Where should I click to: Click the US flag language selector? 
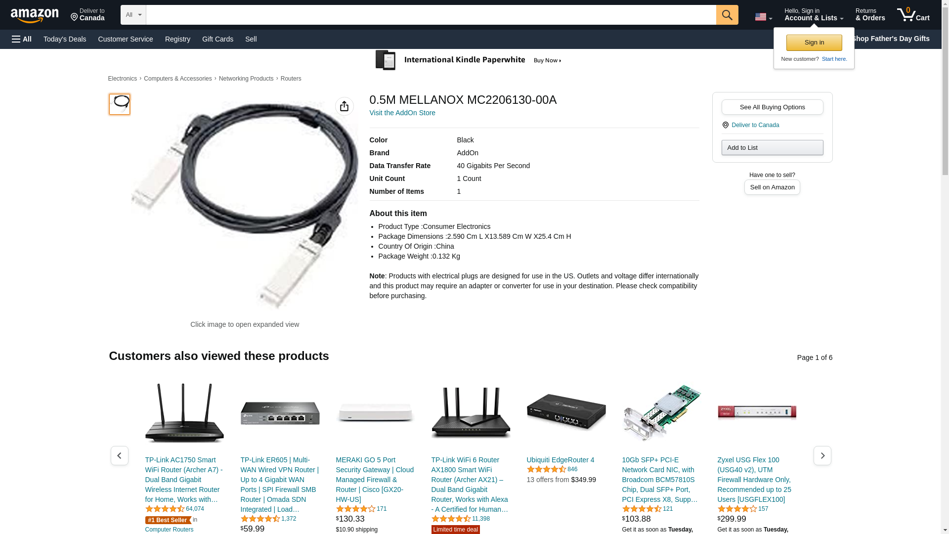[763, 17]
